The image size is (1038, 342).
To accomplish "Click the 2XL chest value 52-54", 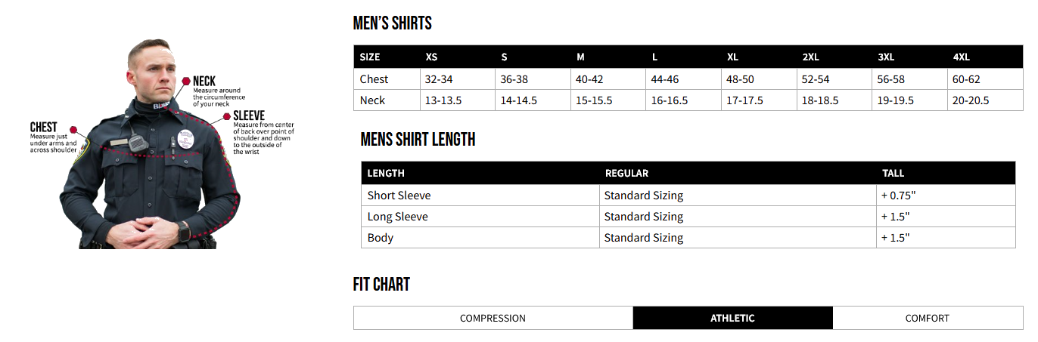I will coord(816,79).
